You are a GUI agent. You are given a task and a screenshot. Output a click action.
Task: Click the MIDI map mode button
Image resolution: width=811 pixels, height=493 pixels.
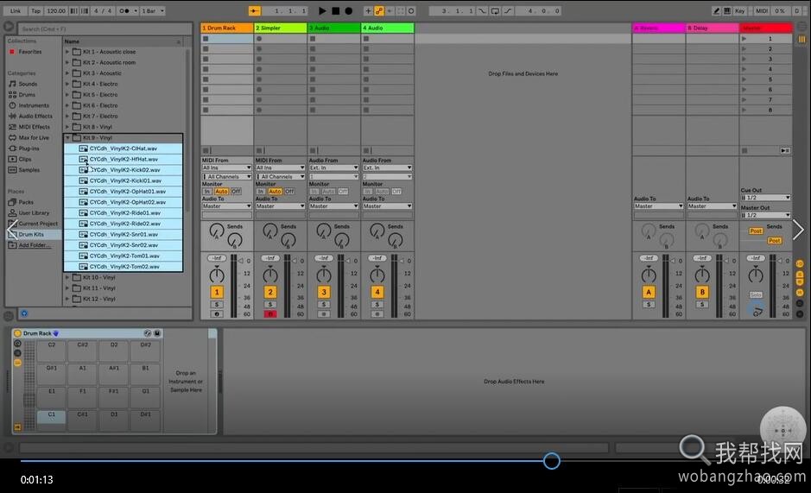762,10
